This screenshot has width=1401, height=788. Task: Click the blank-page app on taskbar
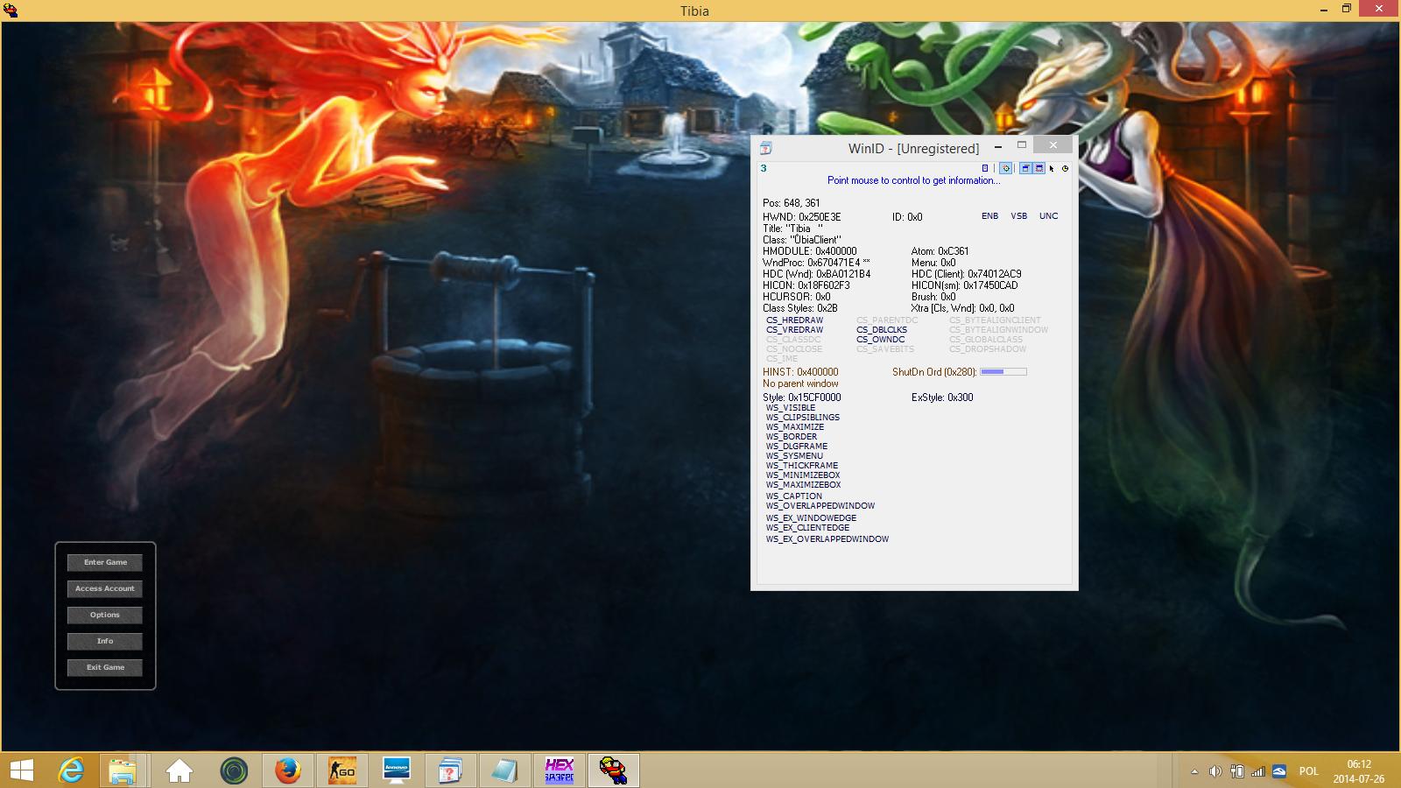505,770
